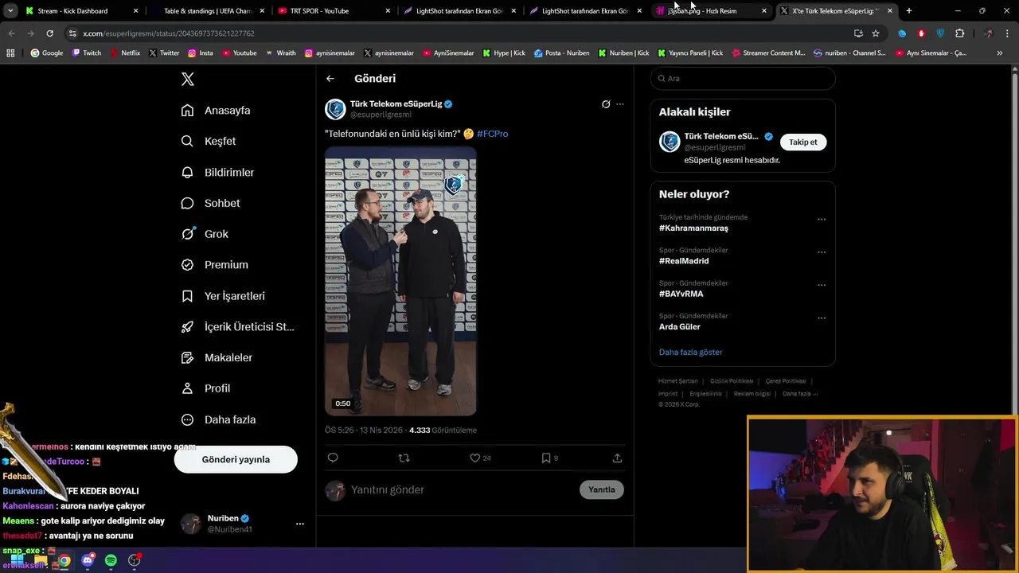Open Anasayfa from the sidebar

pos(216,111)
